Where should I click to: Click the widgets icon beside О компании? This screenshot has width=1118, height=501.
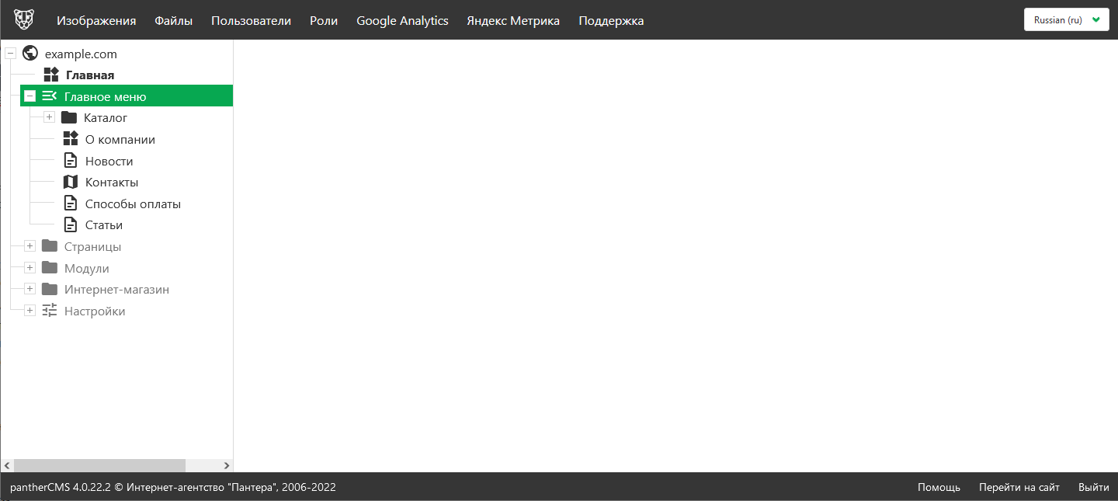point(71,139)
